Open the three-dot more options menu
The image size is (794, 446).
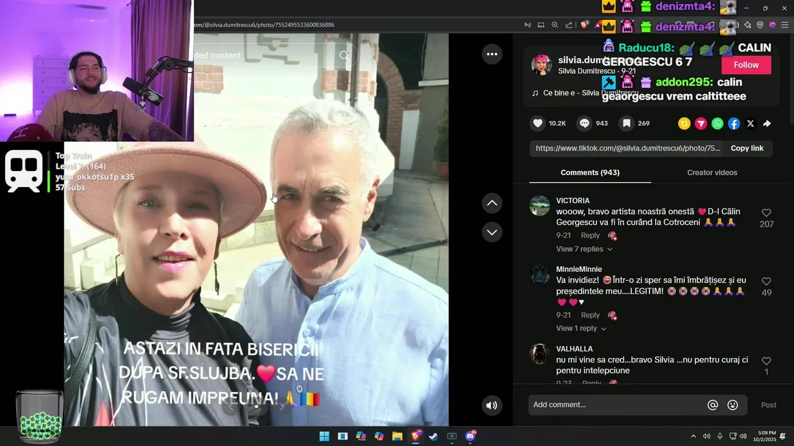click(492, 54)
